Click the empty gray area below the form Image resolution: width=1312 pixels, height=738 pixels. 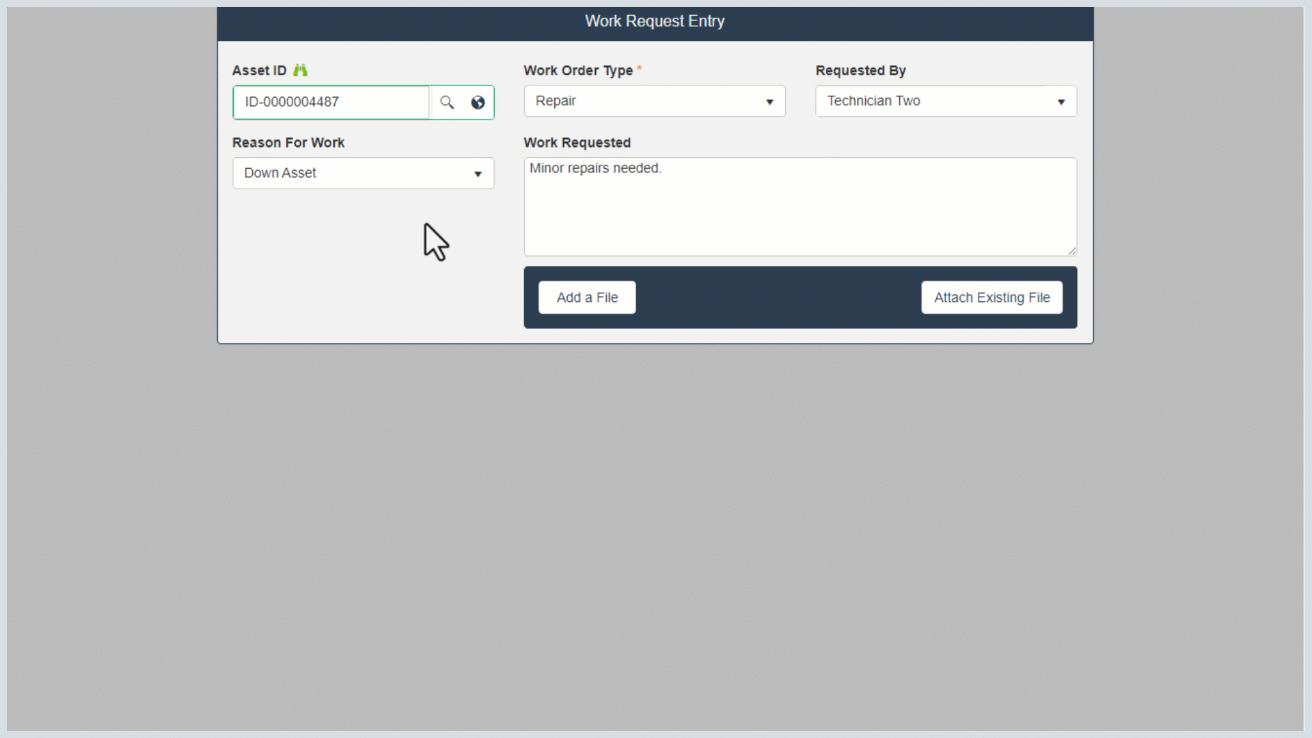click(x=655, y=533)
